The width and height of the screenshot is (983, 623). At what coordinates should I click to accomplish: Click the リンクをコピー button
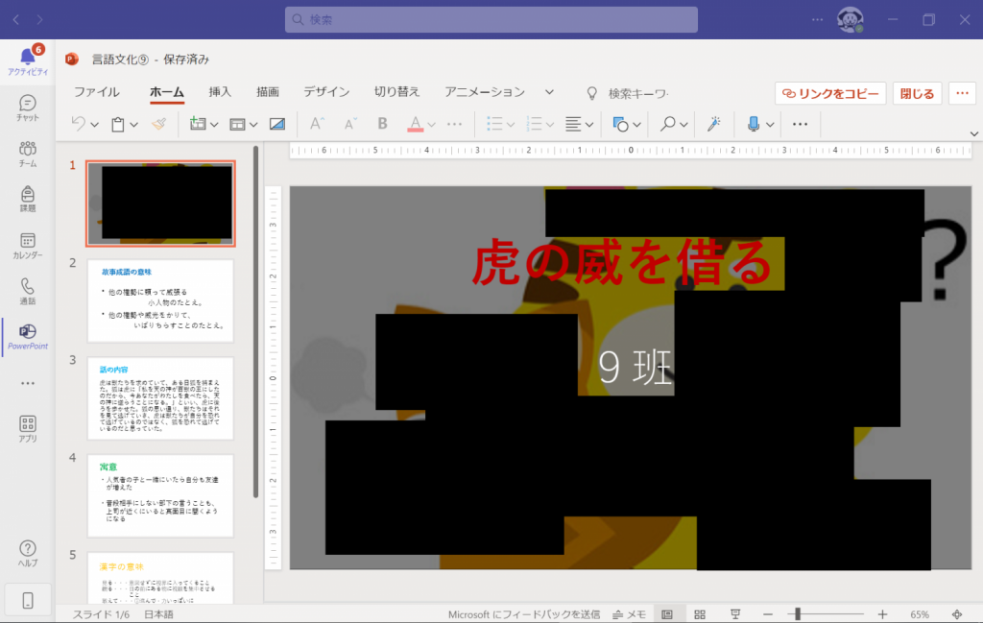tap(830, 93)
